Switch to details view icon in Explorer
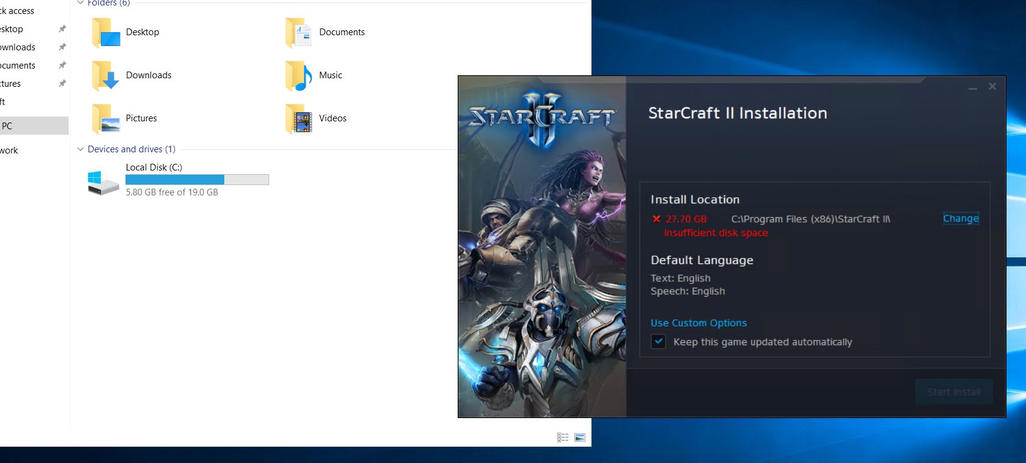The height and width of the screenshot is (463, 1026). point(563,438)
